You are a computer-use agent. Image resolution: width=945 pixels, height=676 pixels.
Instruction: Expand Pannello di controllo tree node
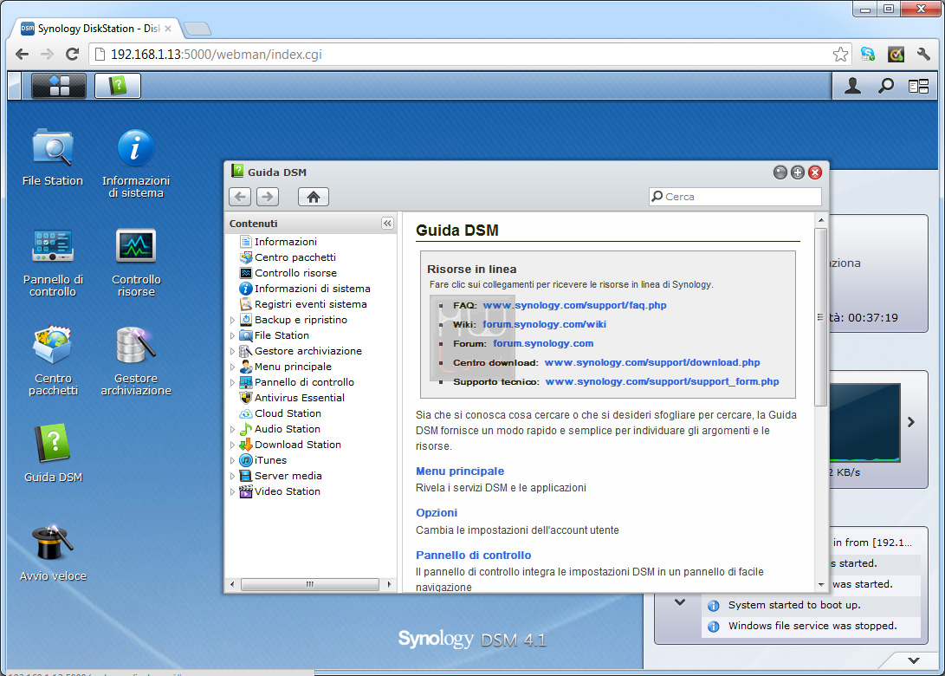pos(233,383)
